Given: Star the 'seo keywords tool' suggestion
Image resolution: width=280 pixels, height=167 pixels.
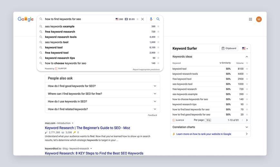Looking at the screenshot, I should point(158,42).
